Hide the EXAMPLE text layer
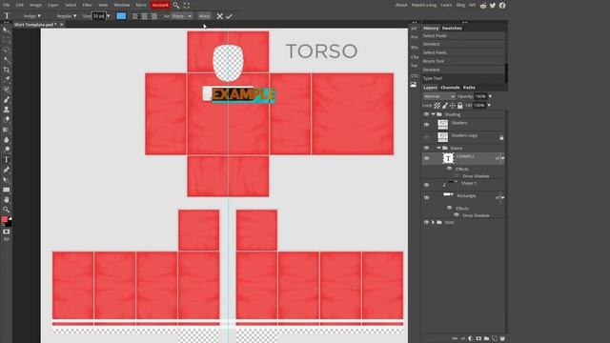Image resolution: width=610 pixels, height=343 pixels. click(426, 158)
